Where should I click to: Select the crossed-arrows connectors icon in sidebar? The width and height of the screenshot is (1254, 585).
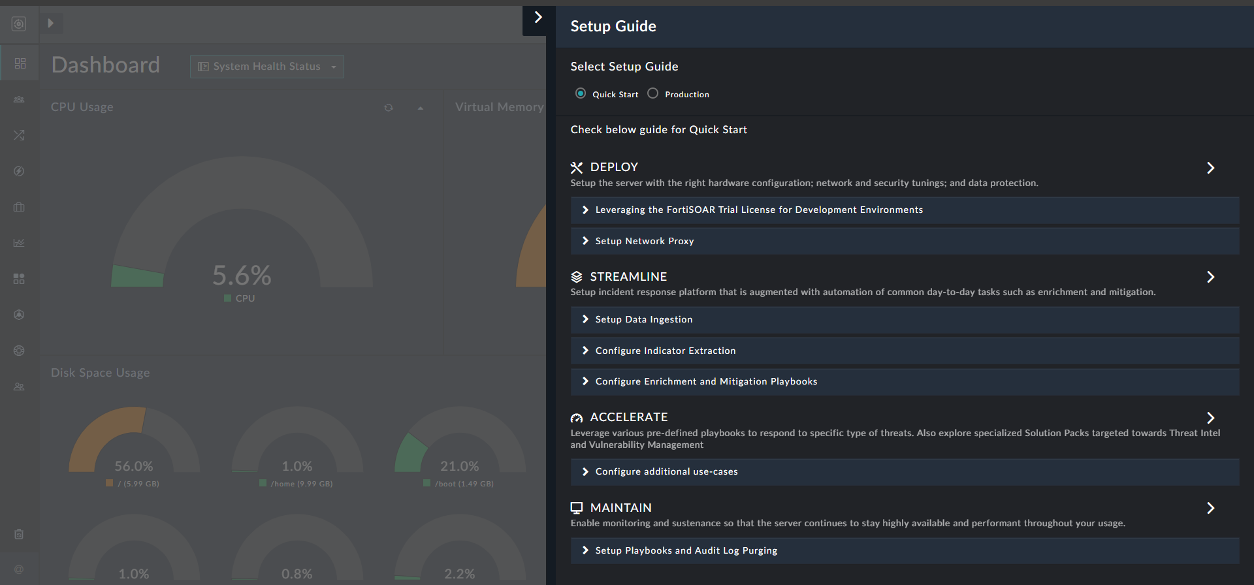(x=19, y=135)
